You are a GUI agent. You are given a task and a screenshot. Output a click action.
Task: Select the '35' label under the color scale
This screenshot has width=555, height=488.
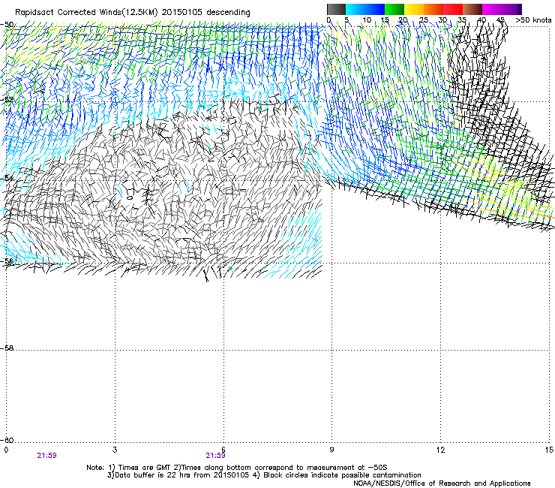(462, 20)
